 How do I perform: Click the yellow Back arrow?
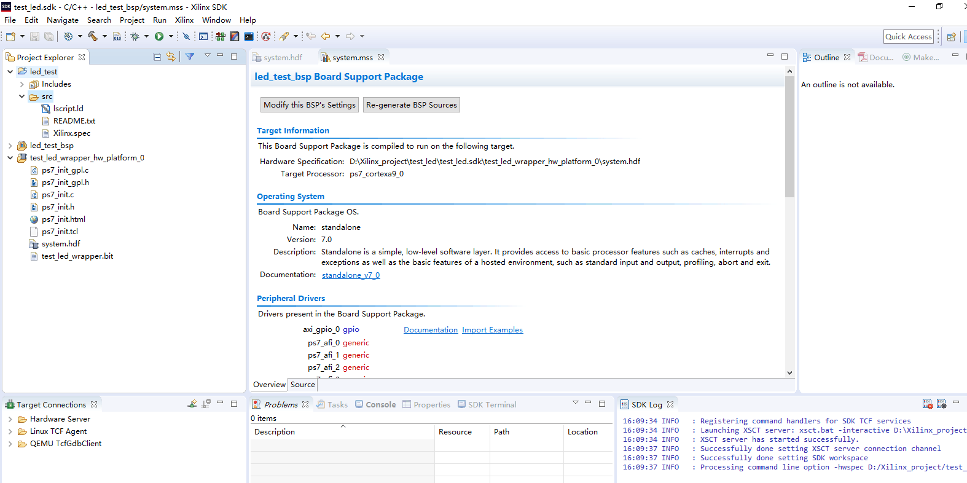pos(326,36)
